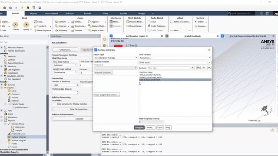The height and width of the screenshot is (156, 278).
Task: Open the Scaled Residuals window tab
Action: pyautogui.click(x=192, y=36)
